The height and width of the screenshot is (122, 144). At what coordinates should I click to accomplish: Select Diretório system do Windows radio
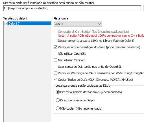tap(58, 92)
